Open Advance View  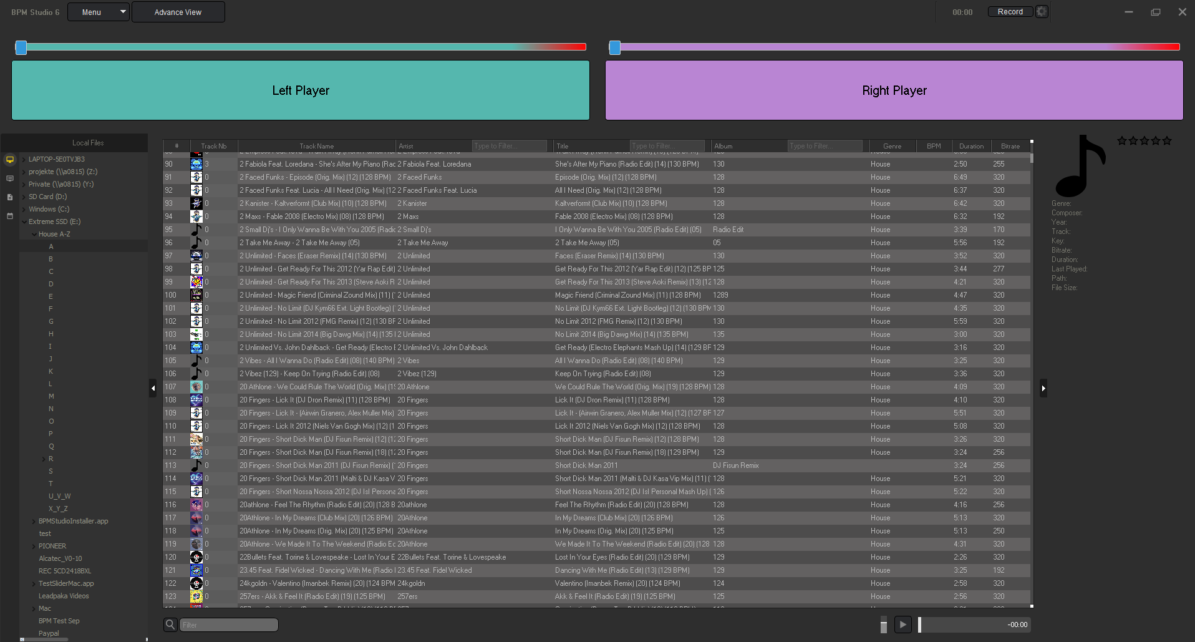click(178, 11)
